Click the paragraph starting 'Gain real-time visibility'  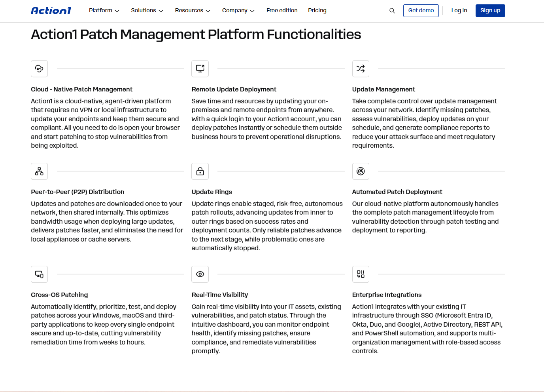click(266, 329)
